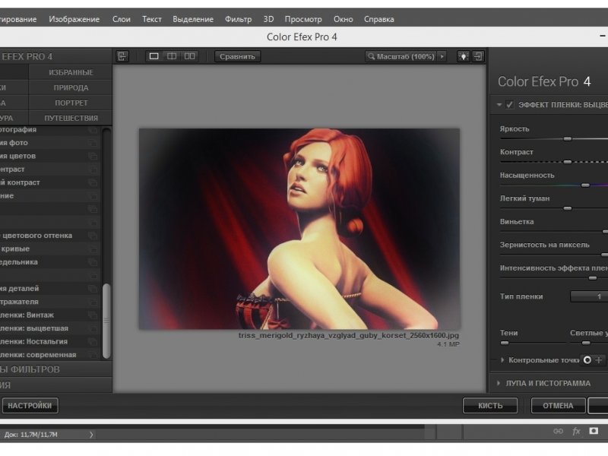The height and width of the screenshot is (456, 608).
Task: Select the ПУТЕШЕСТВИЯ category tab
Action: (71, 118)
